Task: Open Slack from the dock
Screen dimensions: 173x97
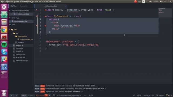Action: click(x=4, y=59)
